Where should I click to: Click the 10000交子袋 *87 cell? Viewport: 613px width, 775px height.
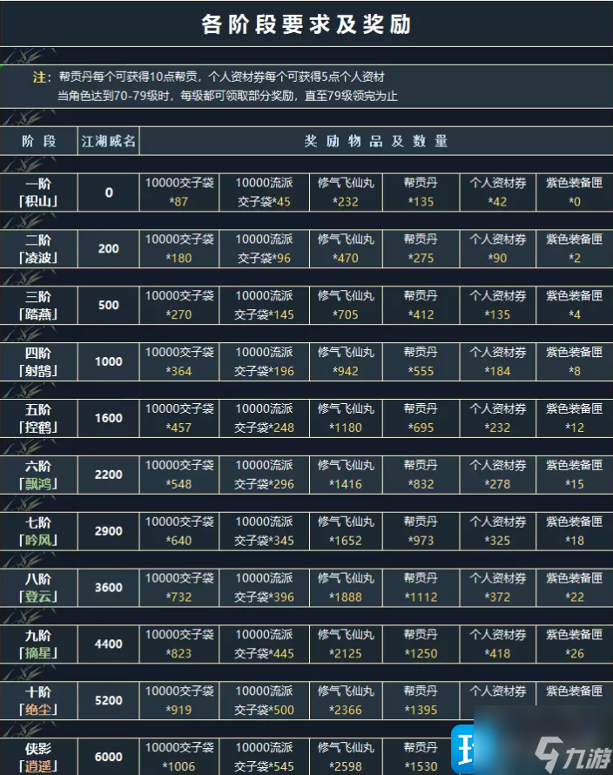click(x=179, y=192)
